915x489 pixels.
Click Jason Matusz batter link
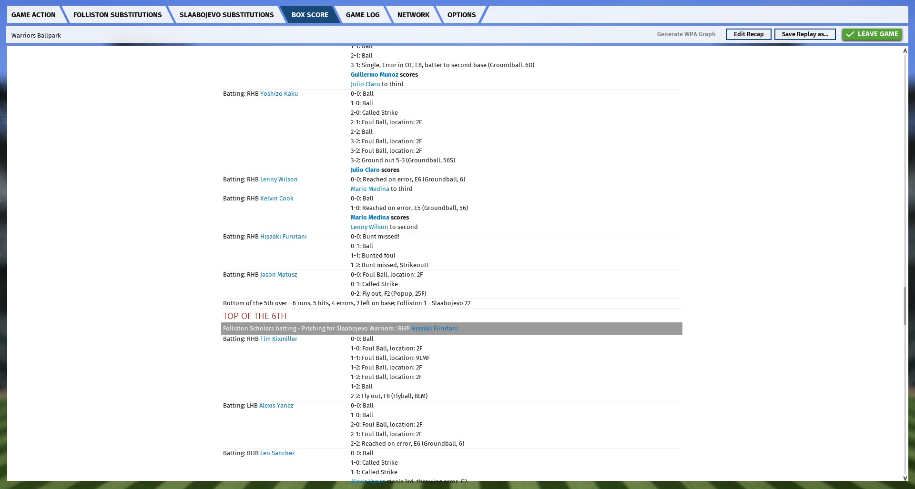(x=278, y=275)
